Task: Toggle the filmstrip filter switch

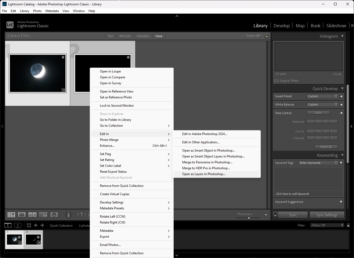Action: pos(348,225)
